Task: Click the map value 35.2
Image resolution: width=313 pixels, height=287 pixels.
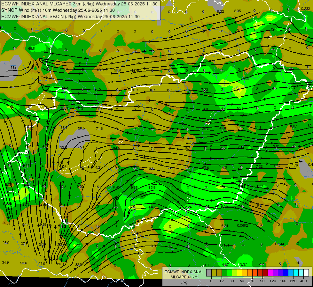Action: [205, 129]
